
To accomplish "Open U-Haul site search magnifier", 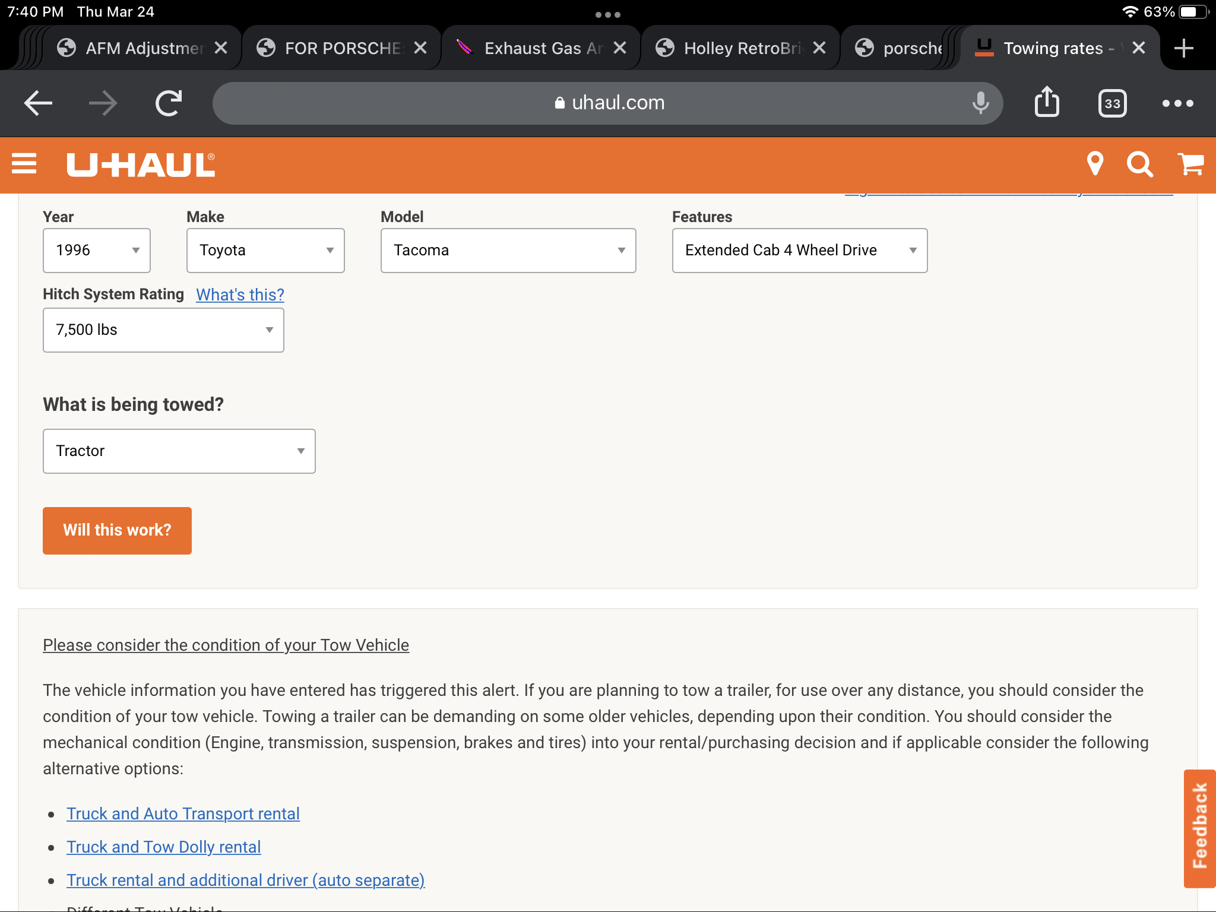I will click(1139, 164).
